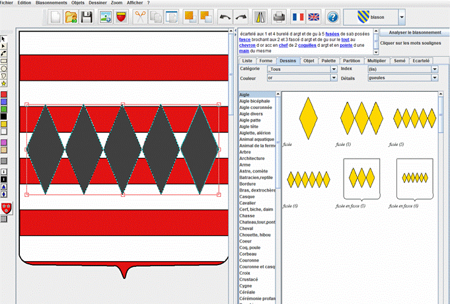This screenshot has height=304, width=450.
Task: Select 'Aigle bicéphale' in the list
Action: [256, 101]
